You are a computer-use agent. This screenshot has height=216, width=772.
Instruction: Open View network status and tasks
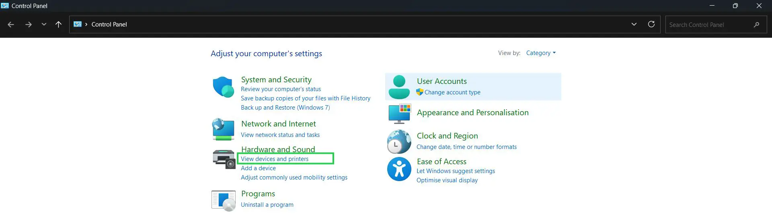click(280, 135)
